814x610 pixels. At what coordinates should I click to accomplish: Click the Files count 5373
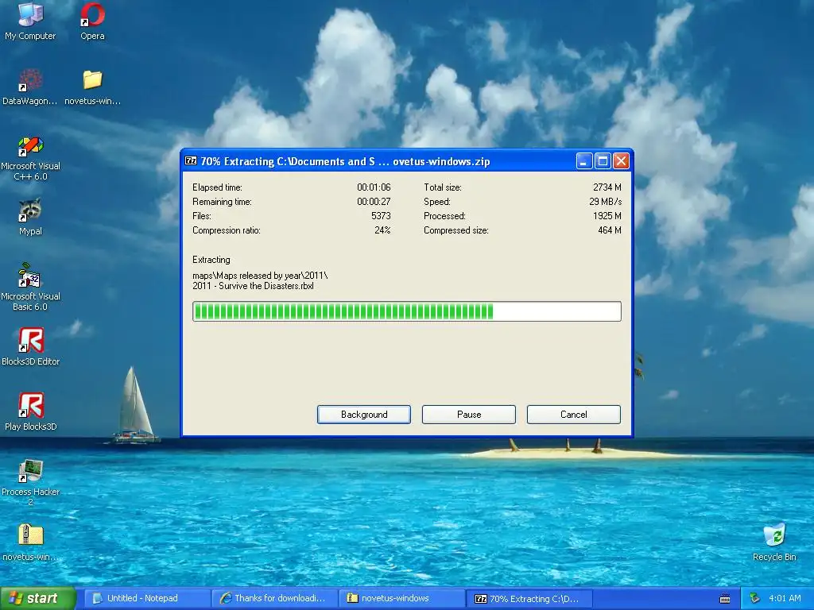coord(381,216)
